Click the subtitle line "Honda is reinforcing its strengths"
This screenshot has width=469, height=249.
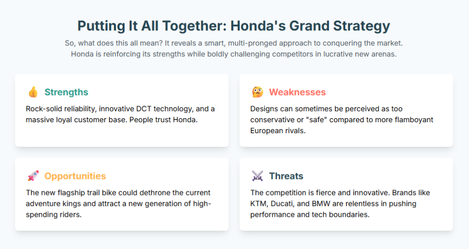pos(234,54)
